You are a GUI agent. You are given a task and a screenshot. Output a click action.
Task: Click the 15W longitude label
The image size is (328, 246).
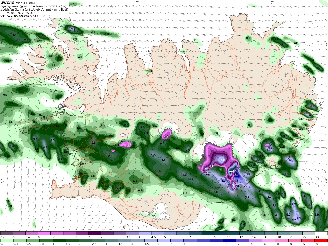click(x=271, y=1)
